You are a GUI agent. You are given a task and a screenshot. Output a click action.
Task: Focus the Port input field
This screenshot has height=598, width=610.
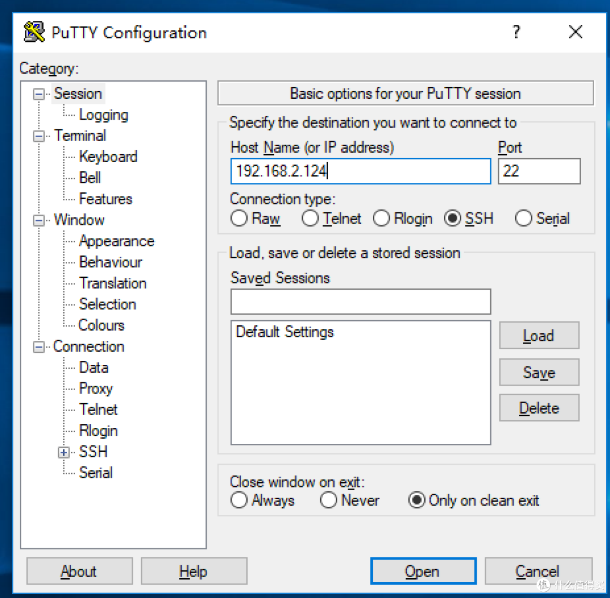pyautogui.click(x=539, y=171)
